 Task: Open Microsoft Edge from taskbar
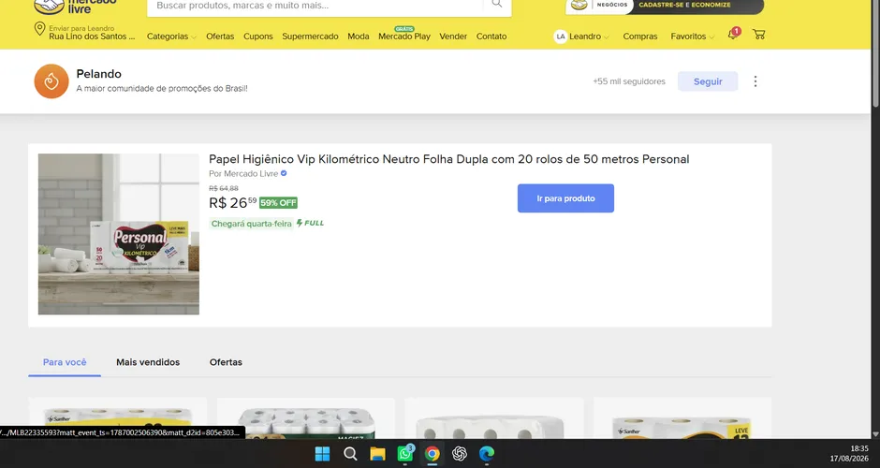[x=487, y=453]
